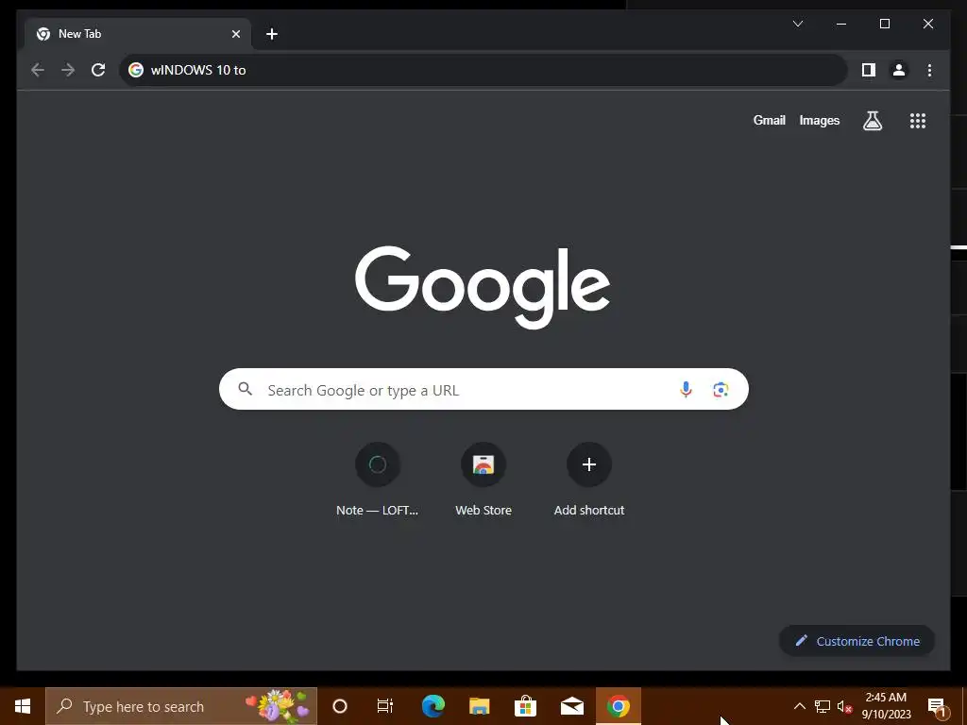Close the New Tab tab
Viewport: 967px width, 725px height.
tap(235, 34)
